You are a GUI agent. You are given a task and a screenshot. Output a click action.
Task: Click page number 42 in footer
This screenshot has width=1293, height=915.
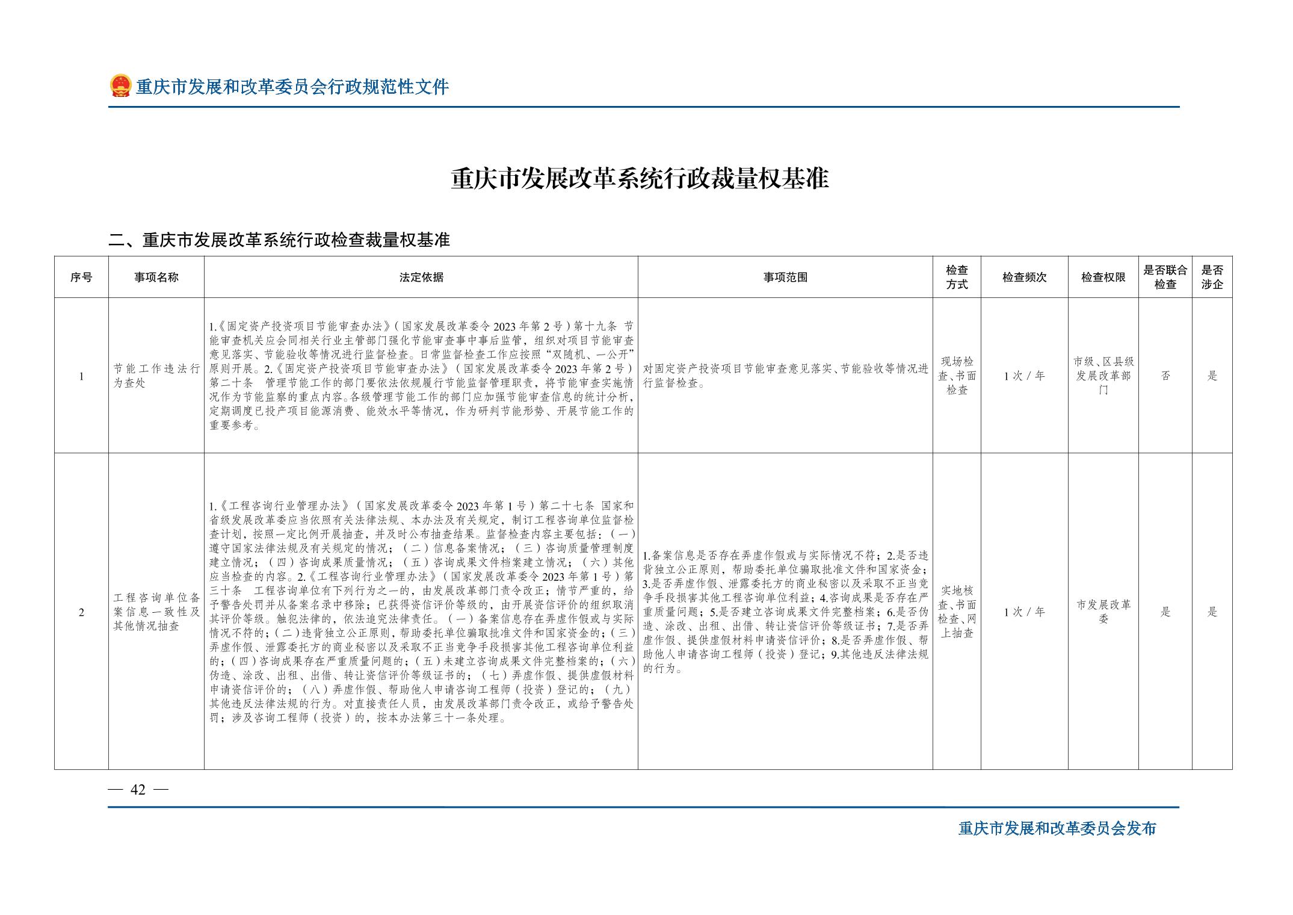point(138,790)
